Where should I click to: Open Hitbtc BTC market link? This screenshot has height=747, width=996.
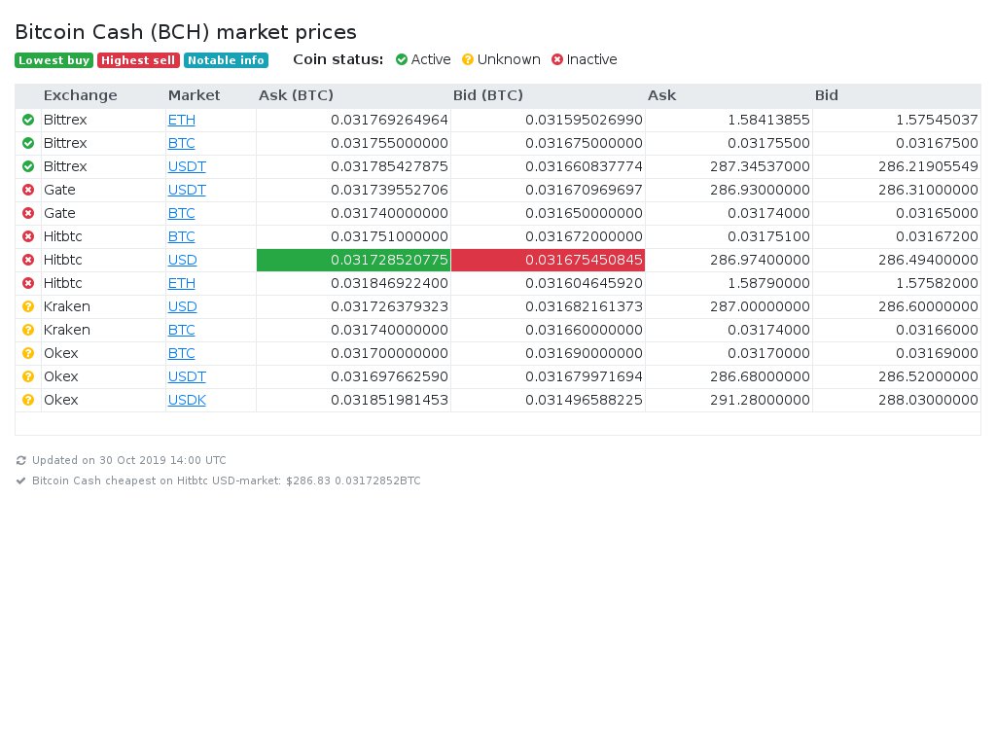[x=182, y=236]
